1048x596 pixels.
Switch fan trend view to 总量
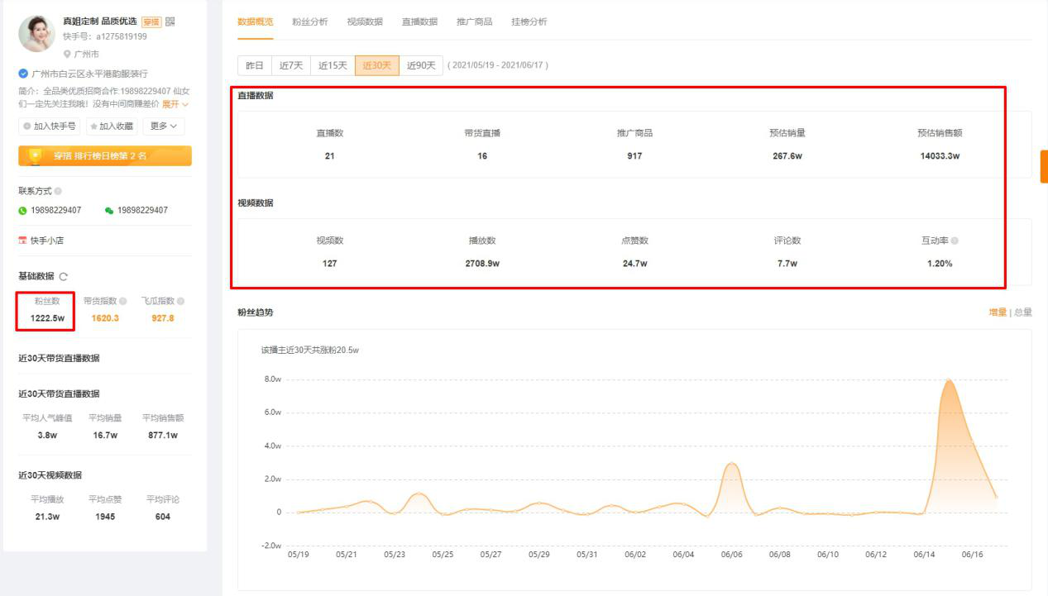tap(1022, 312)
